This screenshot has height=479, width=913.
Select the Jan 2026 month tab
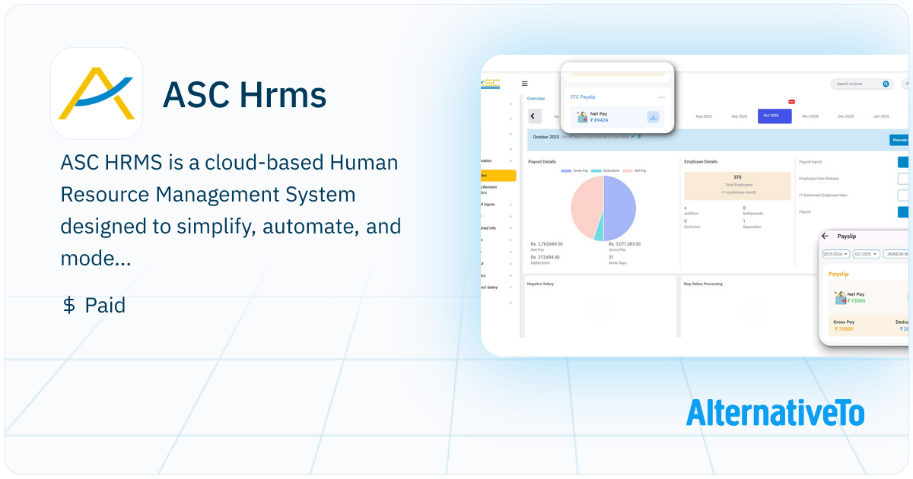tap(881, 116)
